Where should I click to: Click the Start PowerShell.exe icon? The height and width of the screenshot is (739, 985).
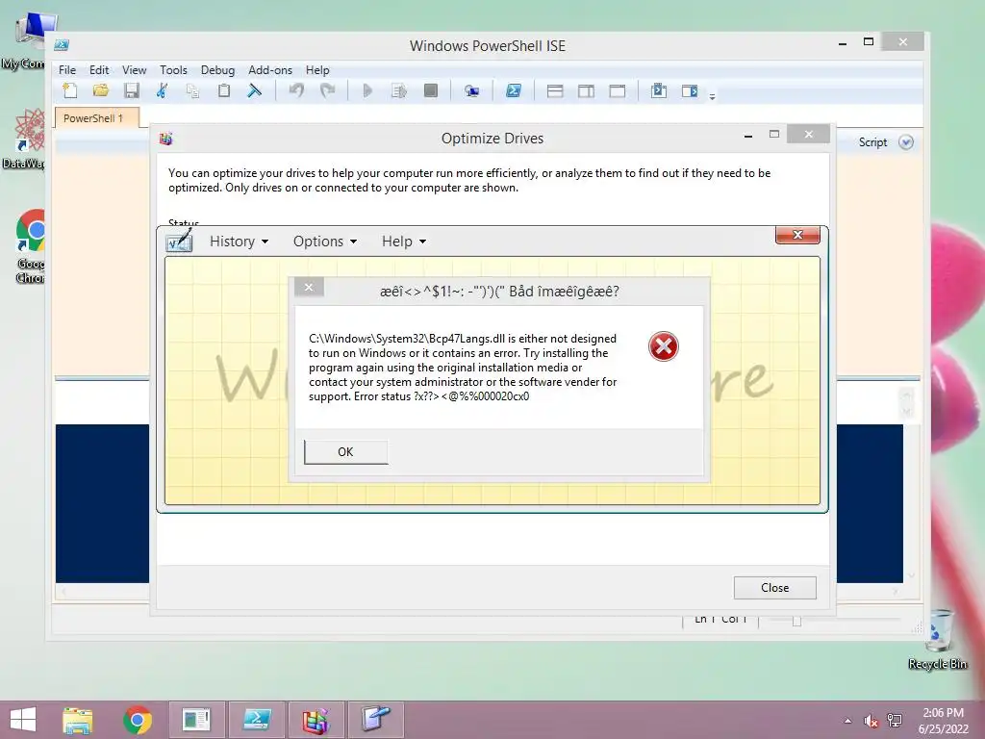click(514, 90)
